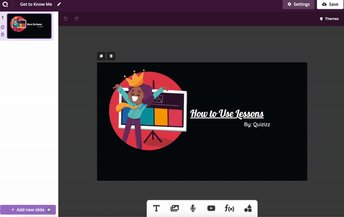Click the Undo arrow

coord(65,19)
